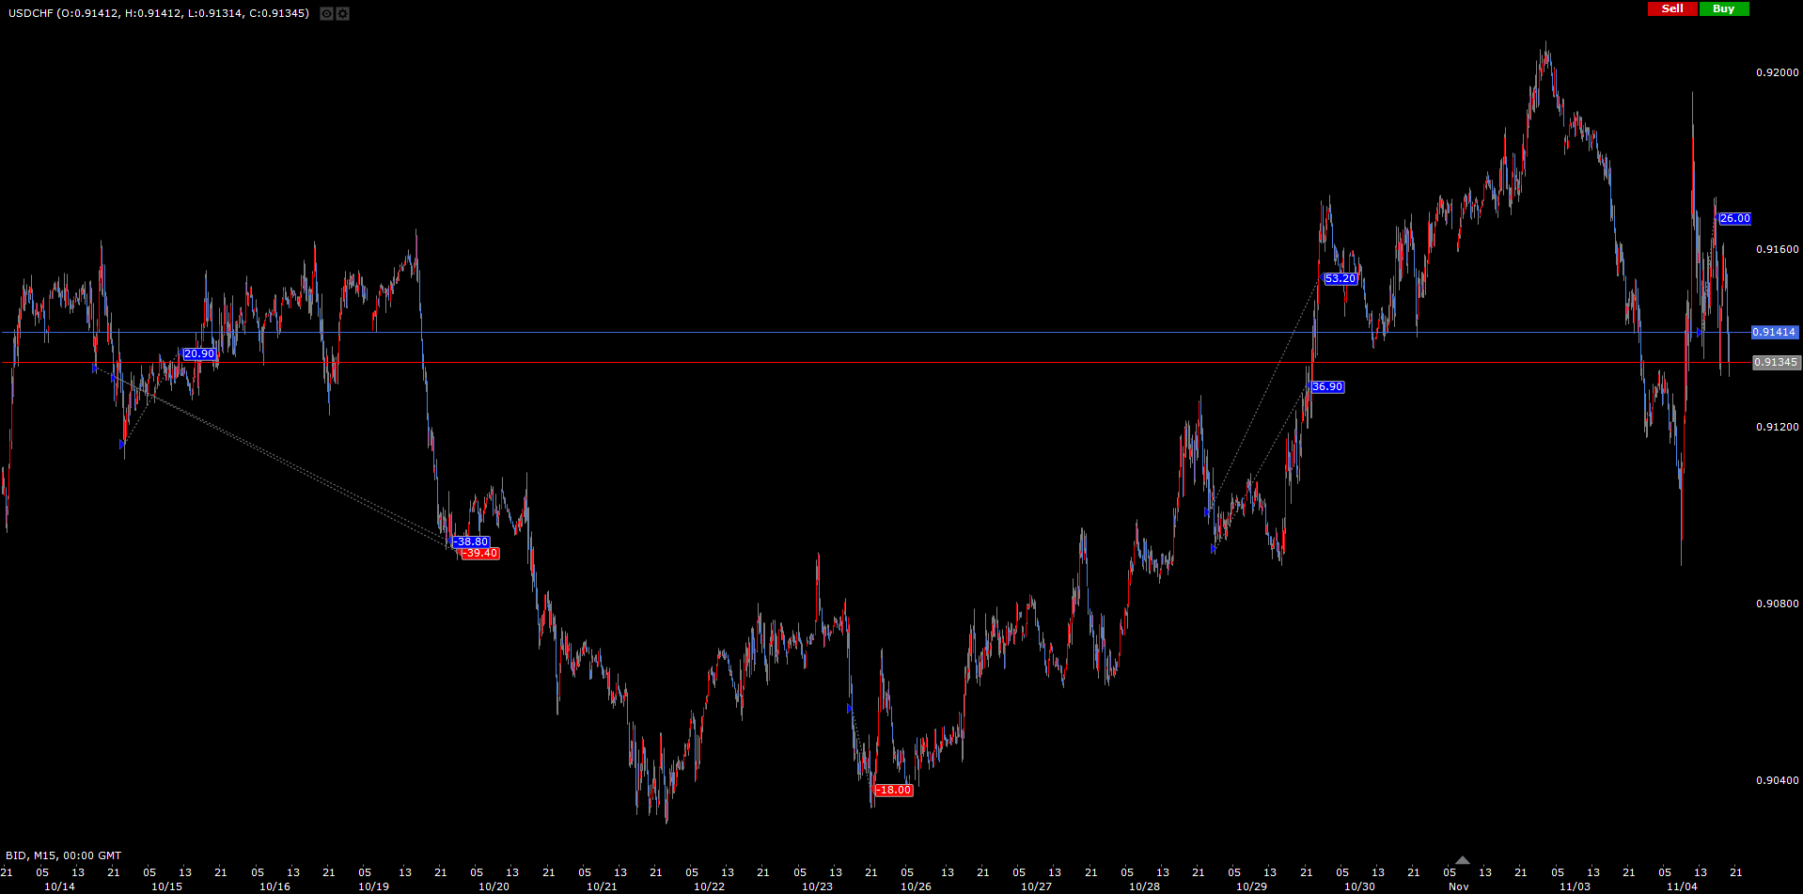Click the Nov label on time axis

coord(1458,886)
